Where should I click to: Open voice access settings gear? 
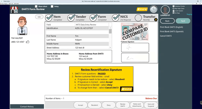click(198, 1)
